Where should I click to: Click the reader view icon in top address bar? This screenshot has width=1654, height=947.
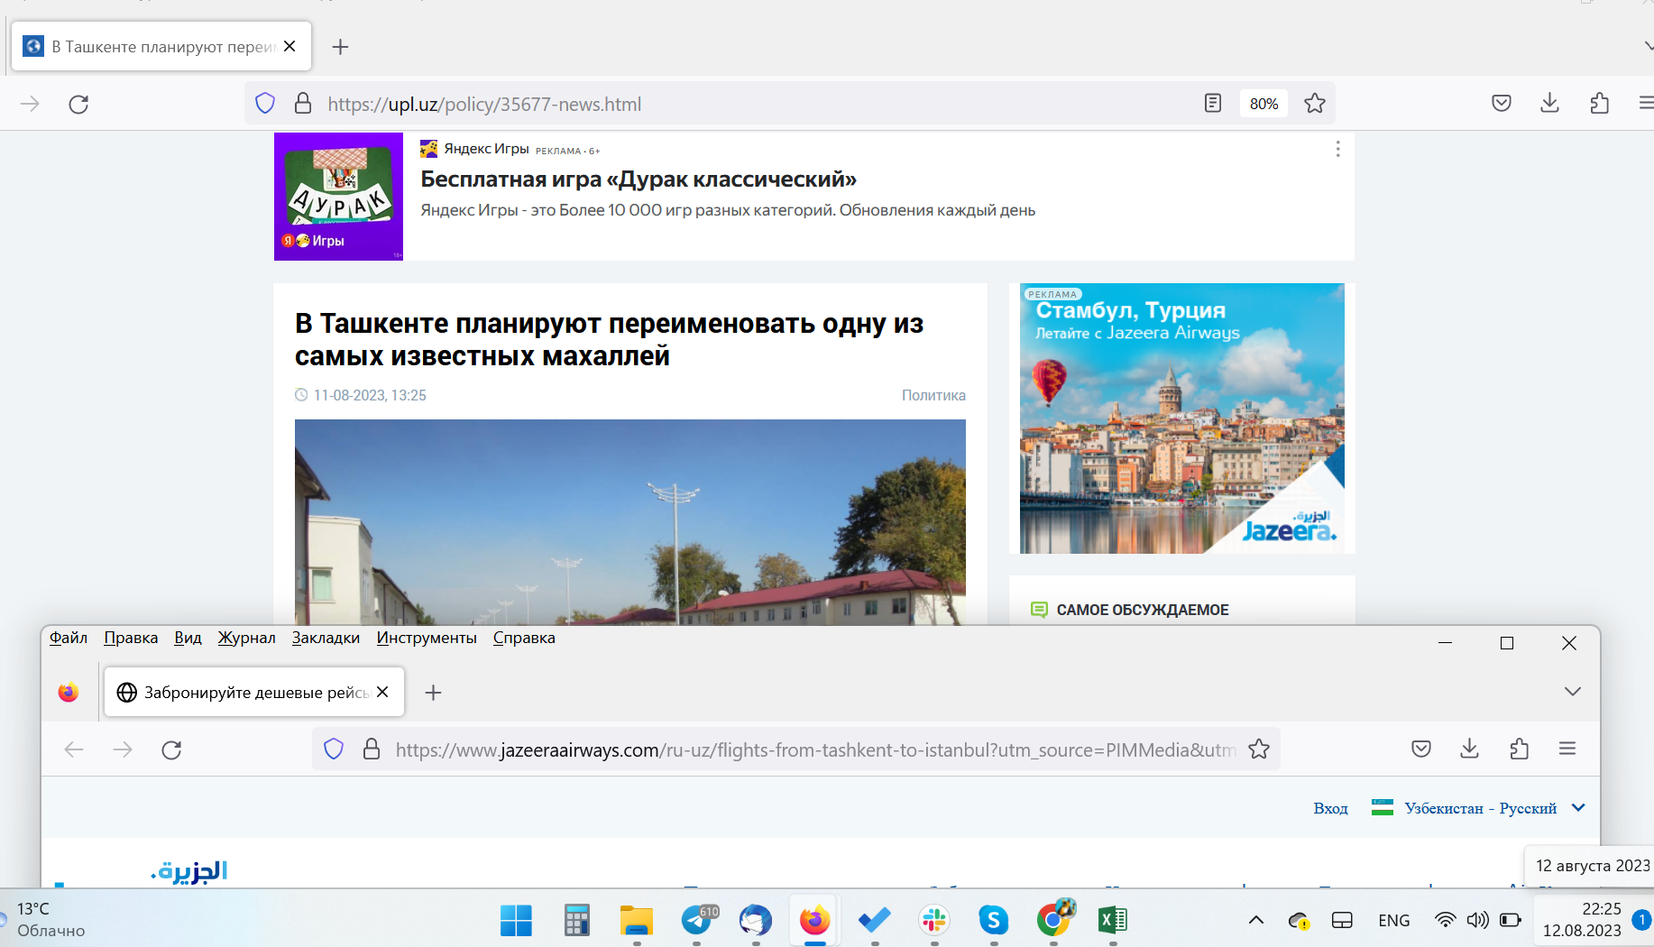point(1213,104)
